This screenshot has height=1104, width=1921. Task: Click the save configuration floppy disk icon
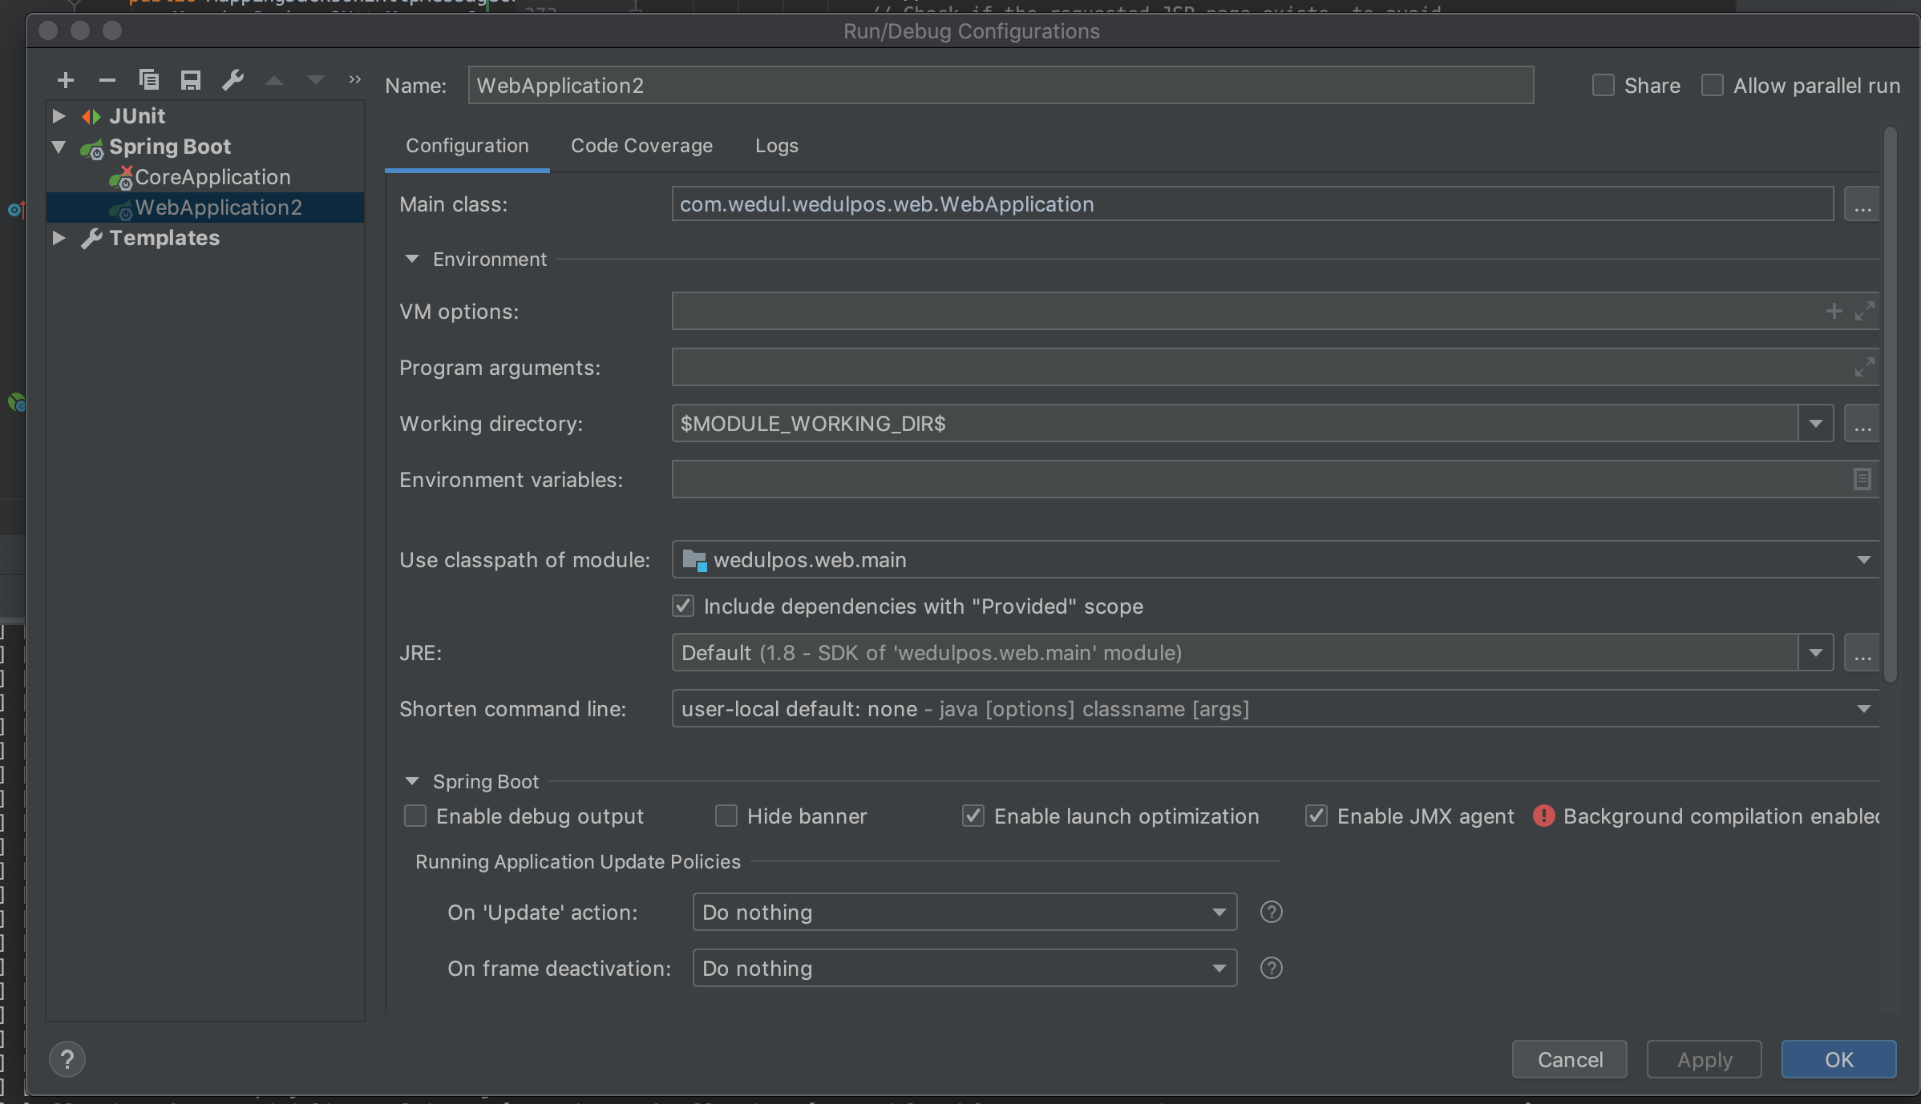(190, 80)
